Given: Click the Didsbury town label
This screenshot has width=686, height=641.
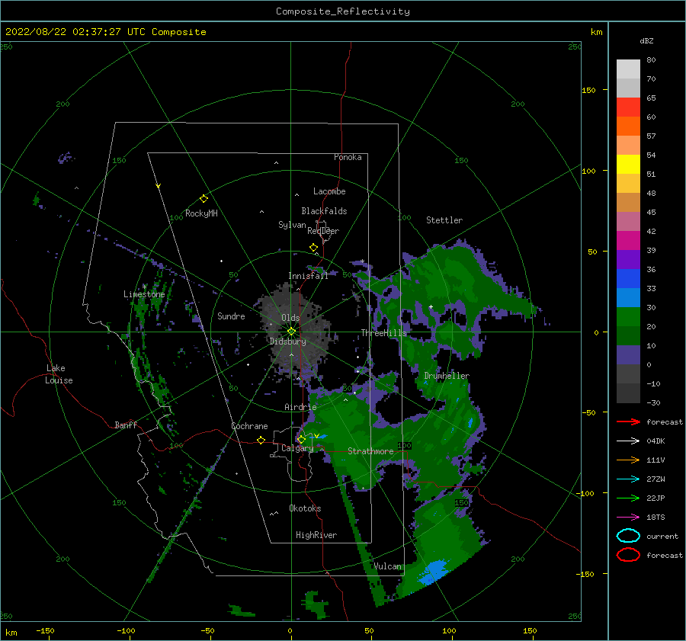Looking at the screenshot, I should click(288, 341).
